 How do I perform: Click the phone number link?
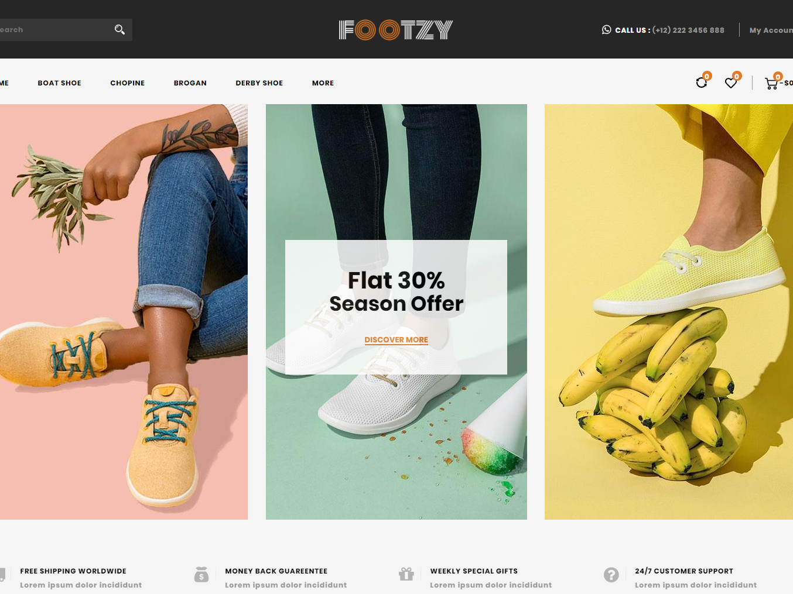click(x=688, y=30)
